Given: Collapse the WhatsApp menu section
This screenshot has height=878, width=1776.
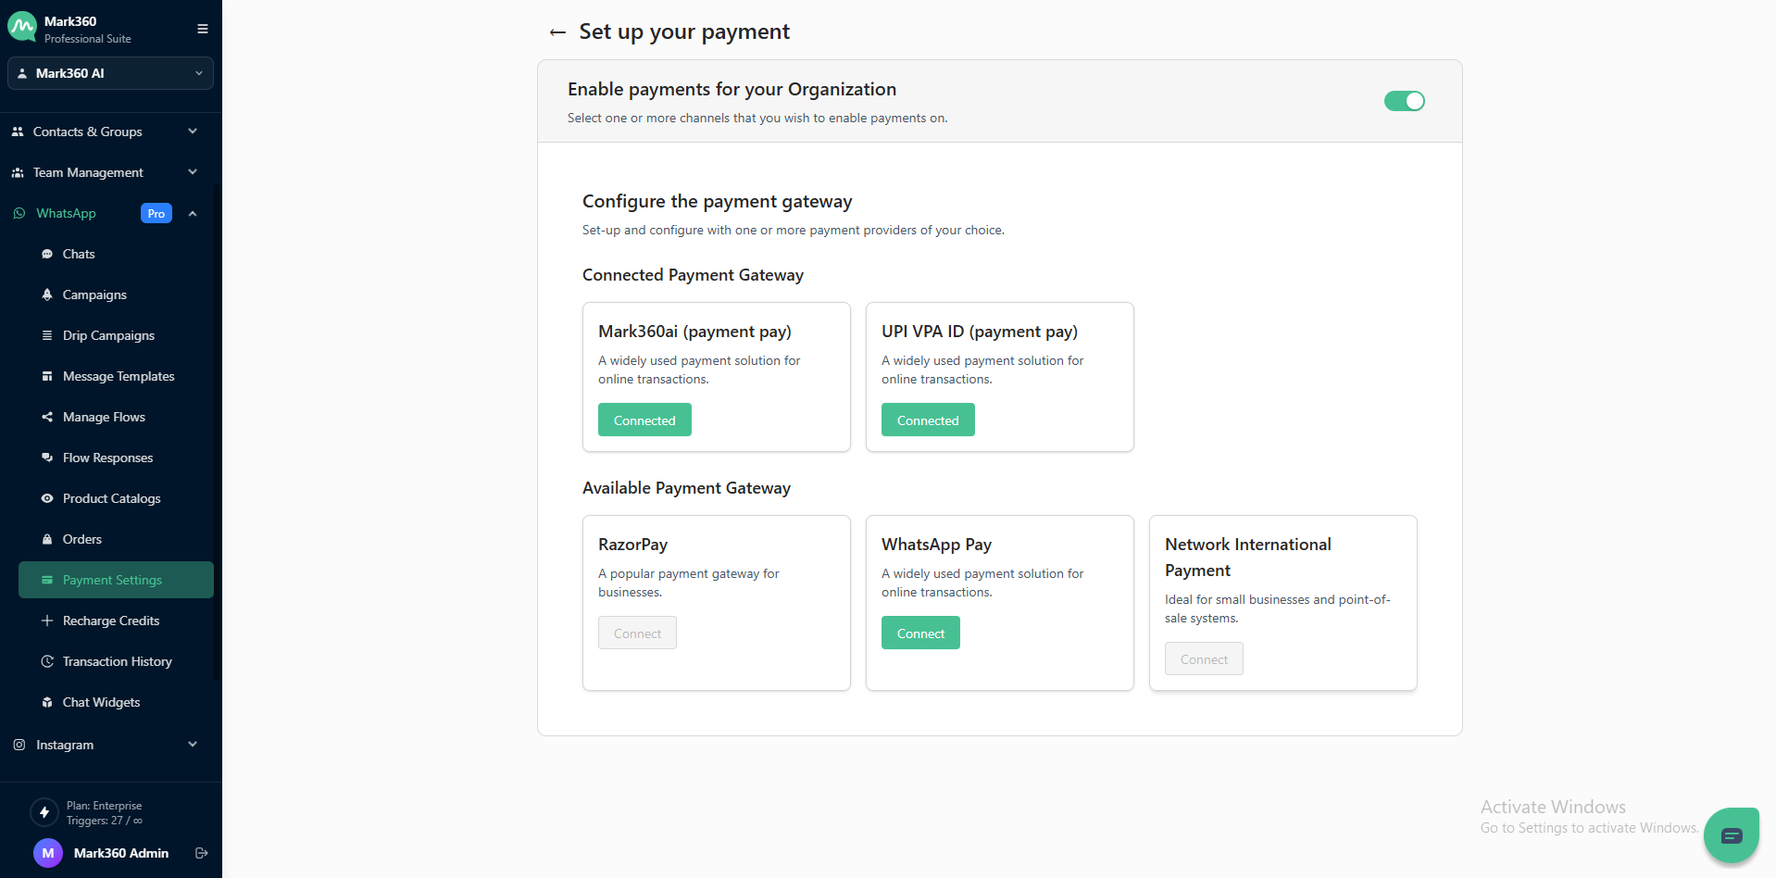Looking at the screenshot, I should 193,214.
